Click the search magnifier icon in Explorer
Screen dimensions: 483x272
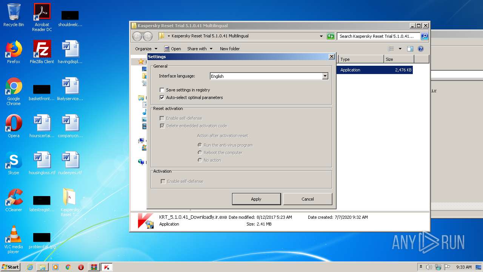point(425,36)
